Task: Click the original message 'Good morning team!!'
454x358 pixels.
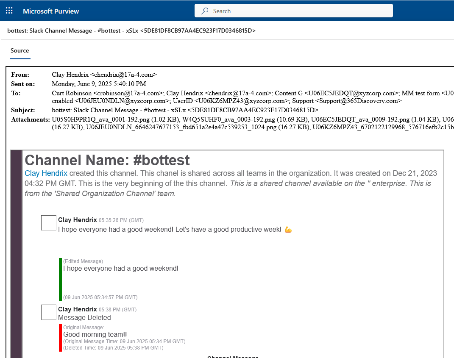Action: (95, 335)
